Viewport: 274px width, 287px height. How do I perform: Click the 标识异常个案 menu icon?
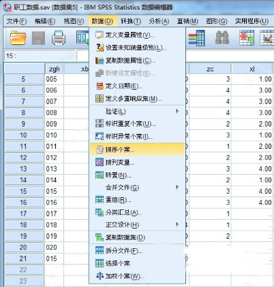point(100,136)
